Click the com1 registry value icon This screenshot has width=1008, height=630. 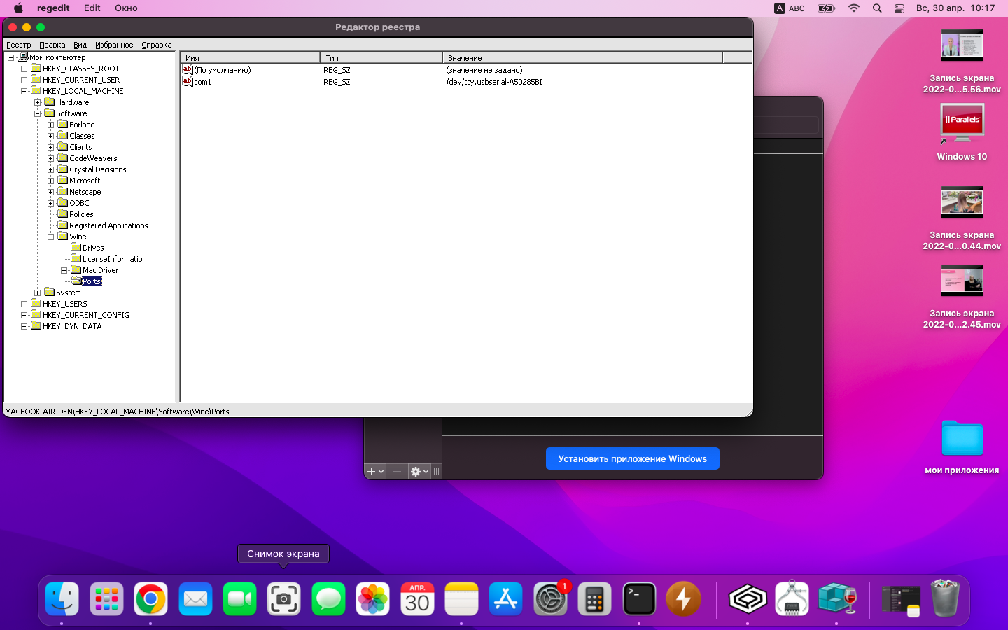(188, 81)
